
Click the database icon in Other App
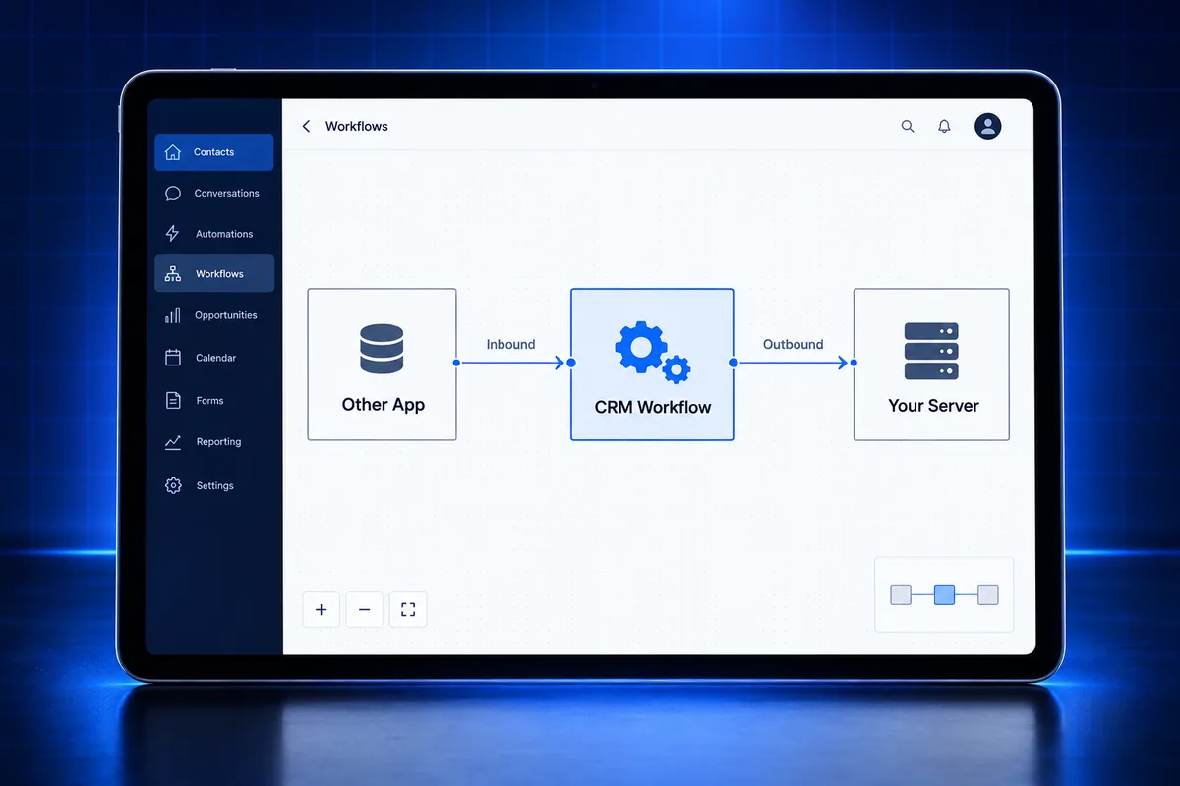(x=382, y=349)
